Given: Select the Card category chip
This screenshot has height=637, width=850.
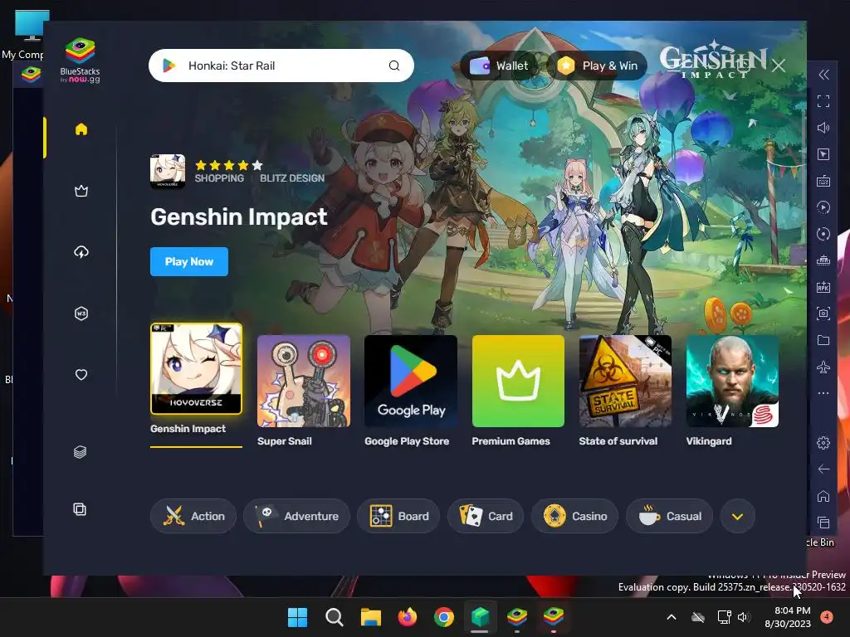Looking at the screenshot, I should (x=486, y=516).
